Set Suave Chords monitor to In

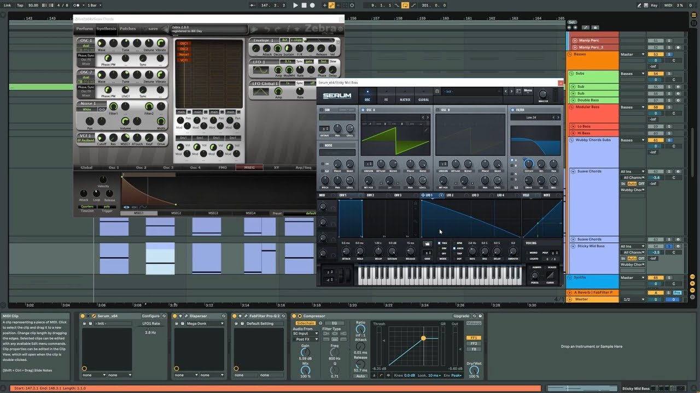[623, 183]
